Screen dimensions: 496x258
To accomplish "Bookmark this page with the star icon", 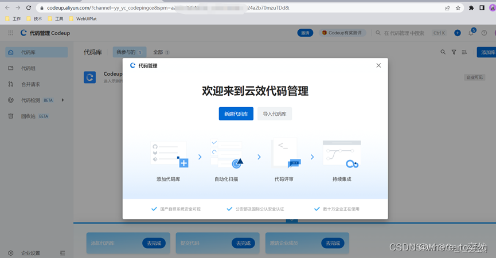I will pyautogui.click(x=458, y=8).
